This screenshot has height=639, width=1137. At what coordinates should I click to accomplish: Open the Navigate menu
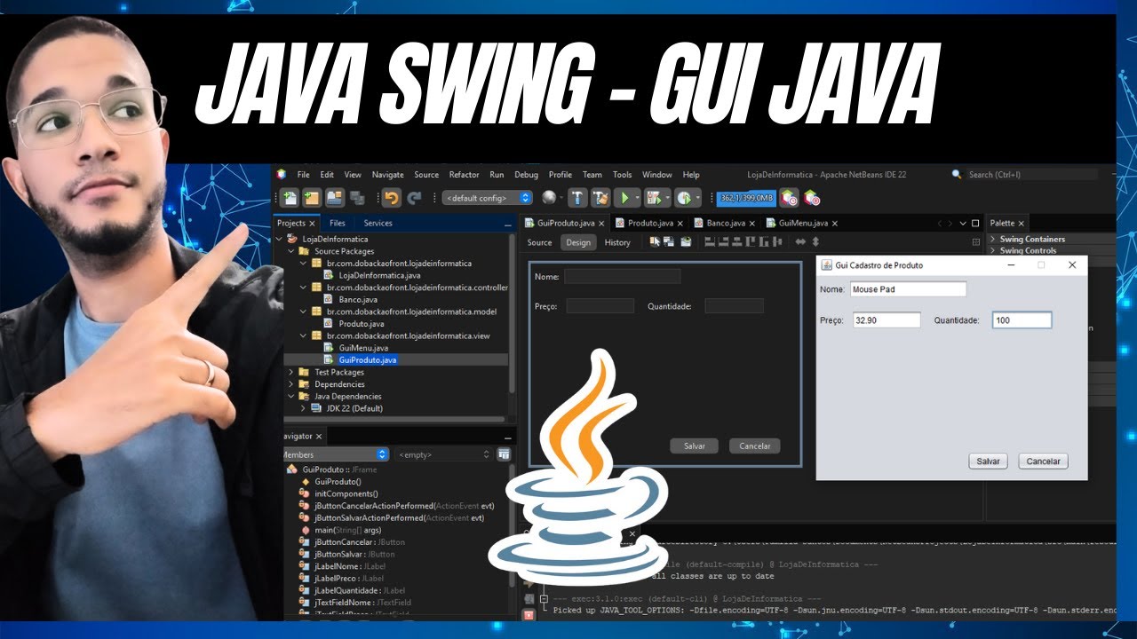pos(387,175)
